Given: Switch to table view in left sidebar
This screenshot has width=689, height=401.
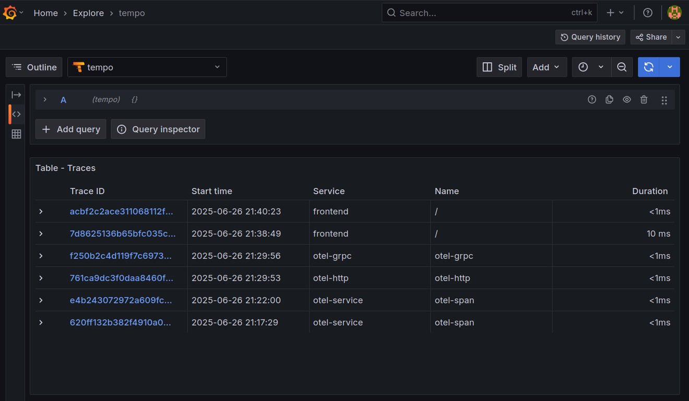Looking at the screenshot, I should (x=16, y=134).
